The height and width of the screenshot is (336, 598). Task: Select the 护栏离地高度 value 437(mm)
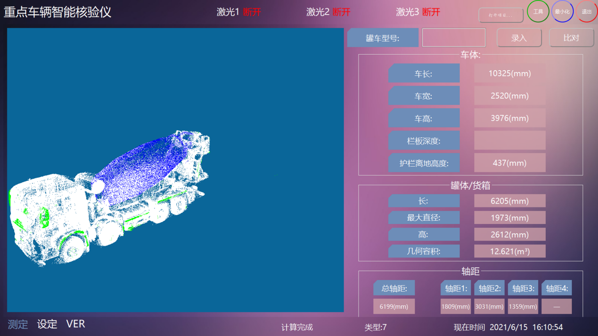tap(509, 163)
